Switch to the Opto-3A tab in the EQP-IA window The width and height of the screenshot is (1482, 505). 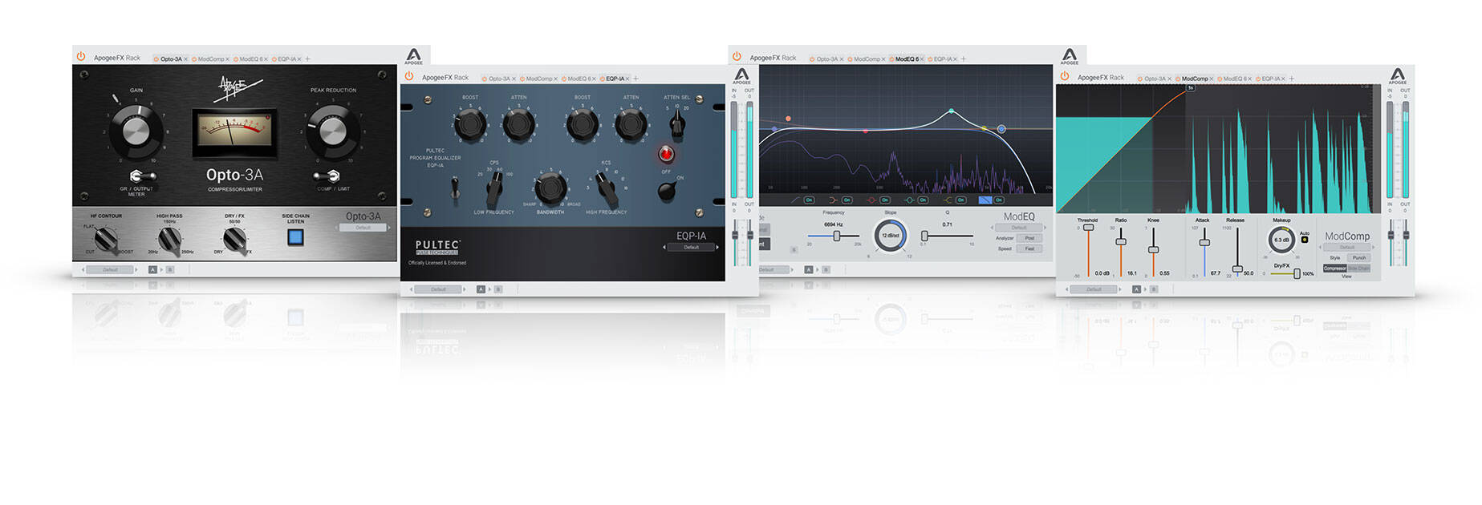(499, 79)
